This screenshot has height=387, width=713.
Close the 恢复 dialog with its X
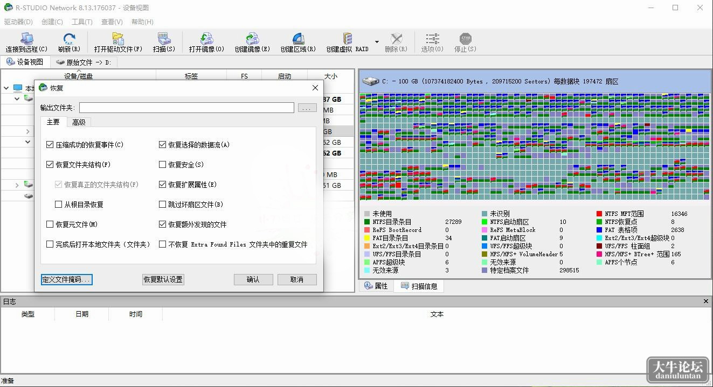click(x=315, y=88)
